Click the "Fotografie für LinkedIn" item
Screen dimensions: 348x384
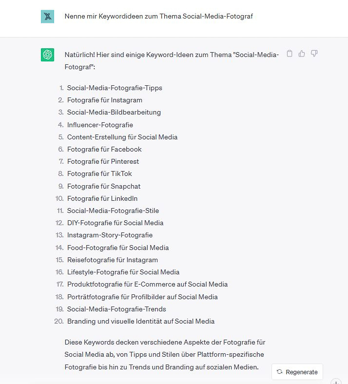tap(102, 198)
